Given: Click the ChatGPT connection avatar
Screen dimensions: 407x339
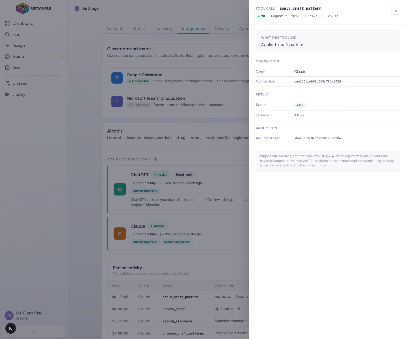Looking at the screenshot, I should point(120,189).
